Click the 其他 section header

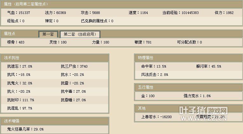pyautogui.click(x=188, y=108)
